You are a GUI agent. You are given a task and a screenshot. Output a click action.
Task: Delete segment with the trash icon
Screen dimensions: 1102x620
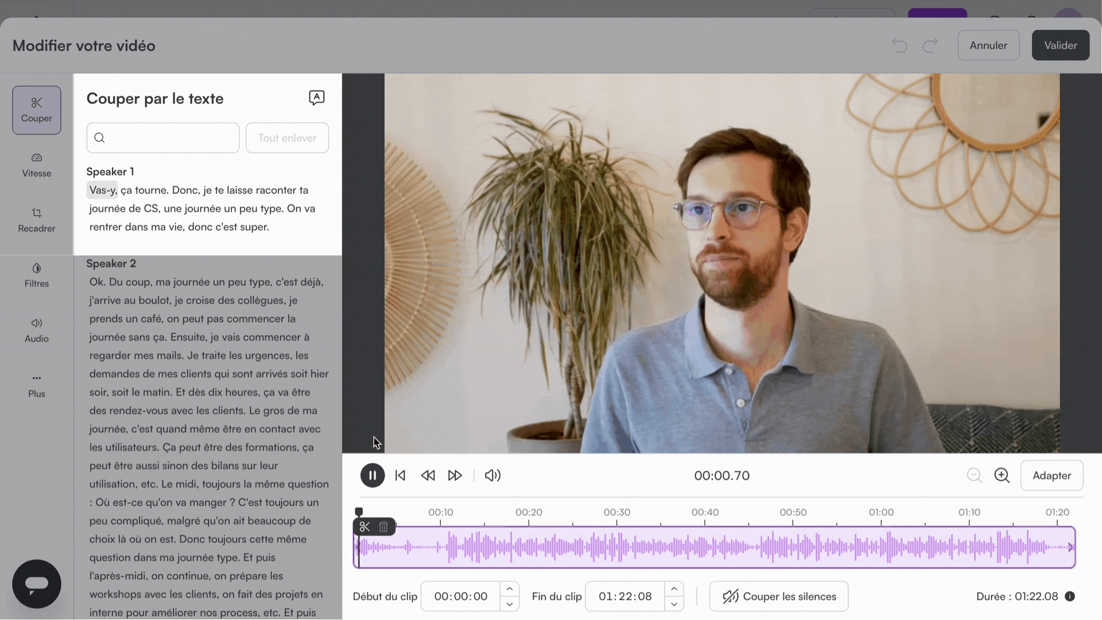383,526
